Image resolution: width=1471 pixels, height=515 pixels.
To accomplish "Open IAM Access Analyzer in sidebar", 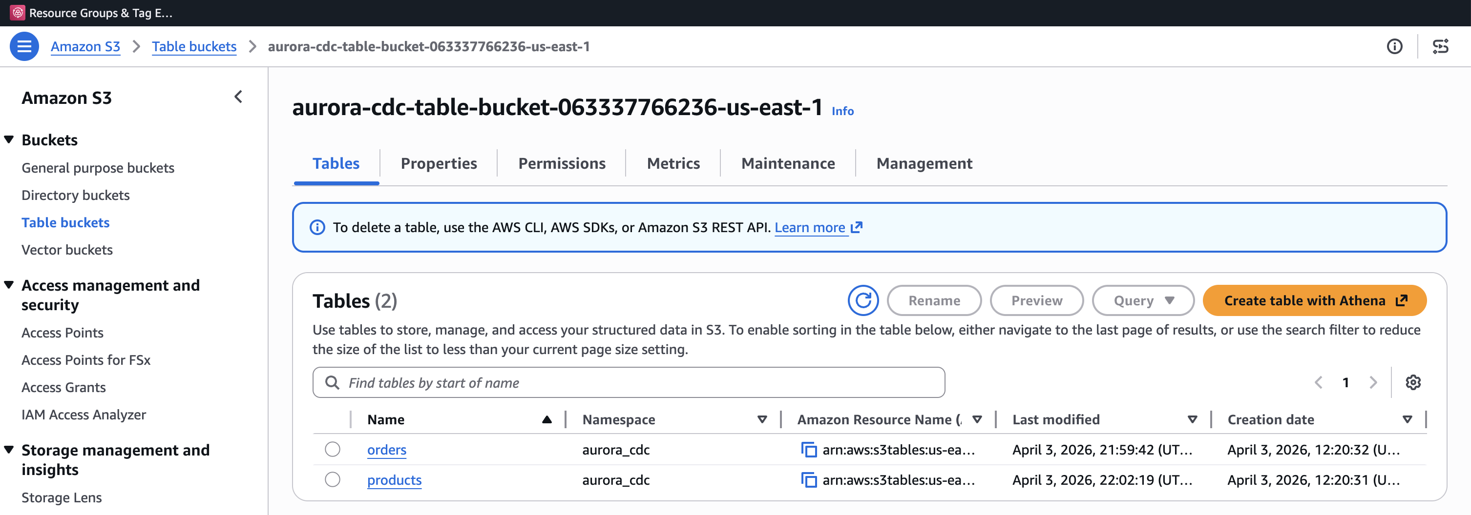I will click(x=84, y=415).
